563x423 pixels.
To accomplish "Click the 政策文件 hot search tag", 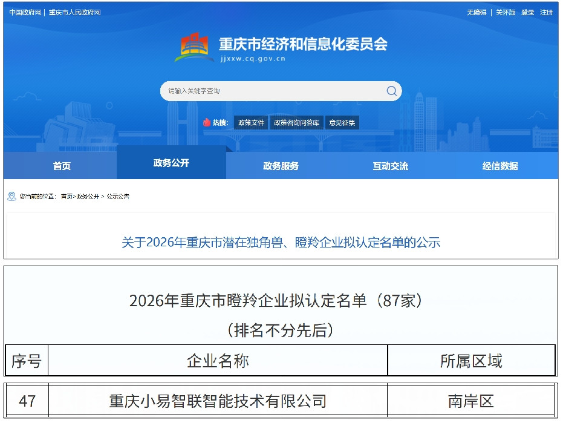I will click(x=251, y=123).
